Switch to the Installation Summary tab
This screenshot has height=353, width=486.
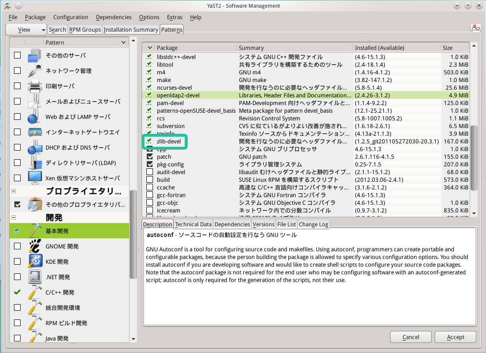(131, 30)
